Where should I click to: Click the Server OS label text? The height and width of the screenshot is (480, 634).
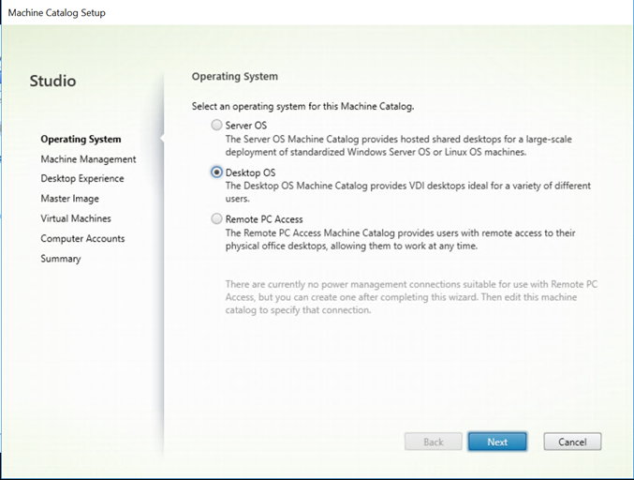click(246, 126)
